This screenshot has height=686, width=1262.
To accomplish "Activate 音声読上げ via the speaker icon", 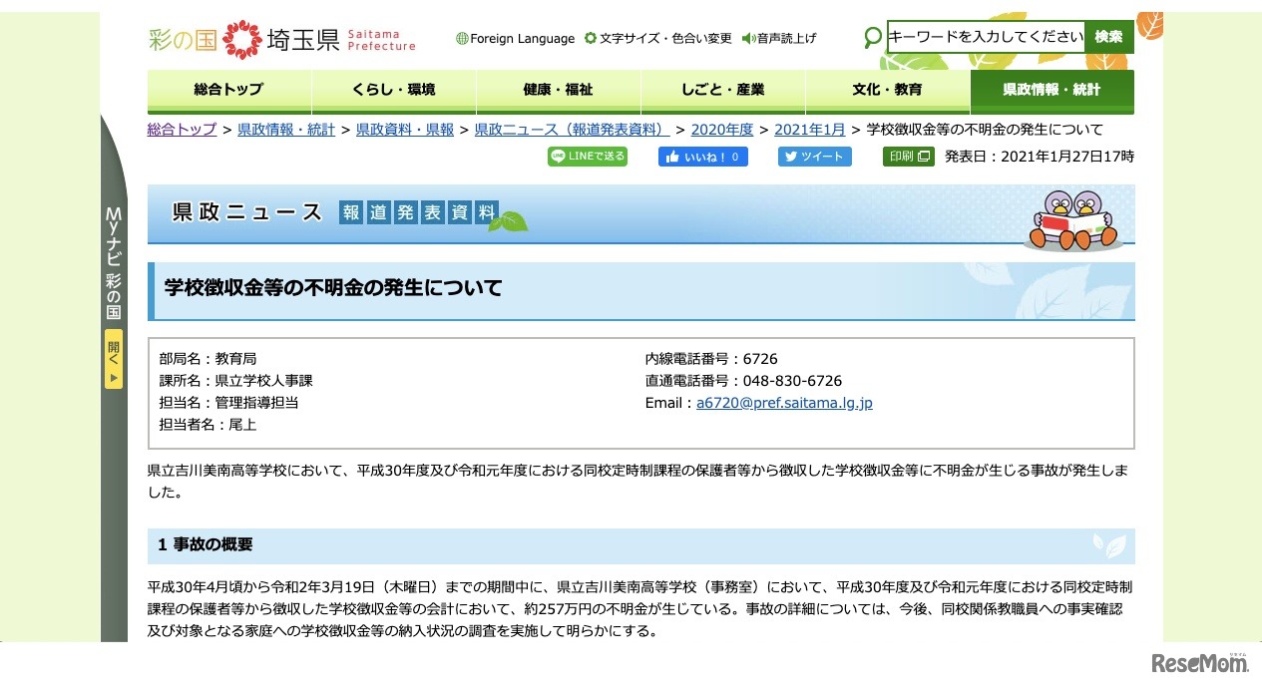I will coord(745,38).
